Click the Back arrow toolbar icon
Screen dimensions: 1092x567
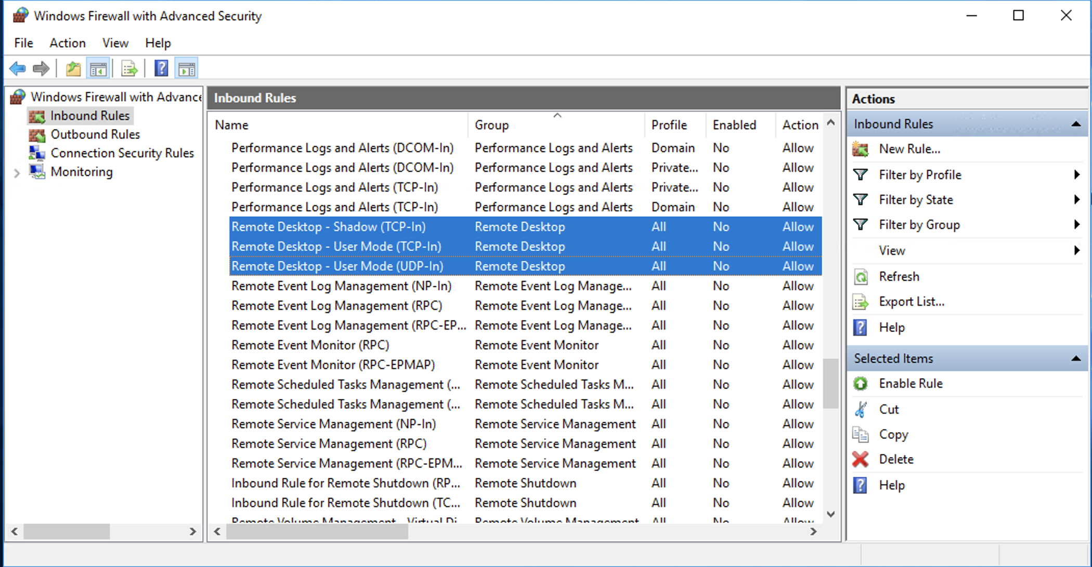point(18,69)
